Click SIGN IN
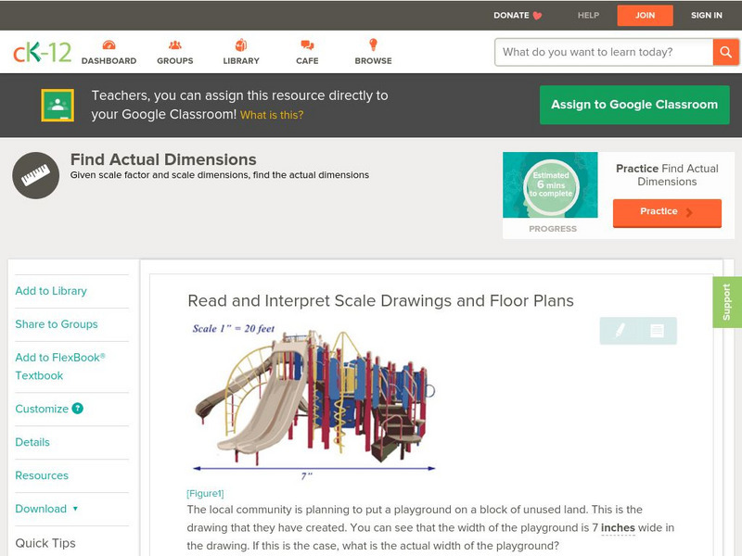Image resolution: width=742 pixels, height=556 pixels. click(x=707, y=16)
